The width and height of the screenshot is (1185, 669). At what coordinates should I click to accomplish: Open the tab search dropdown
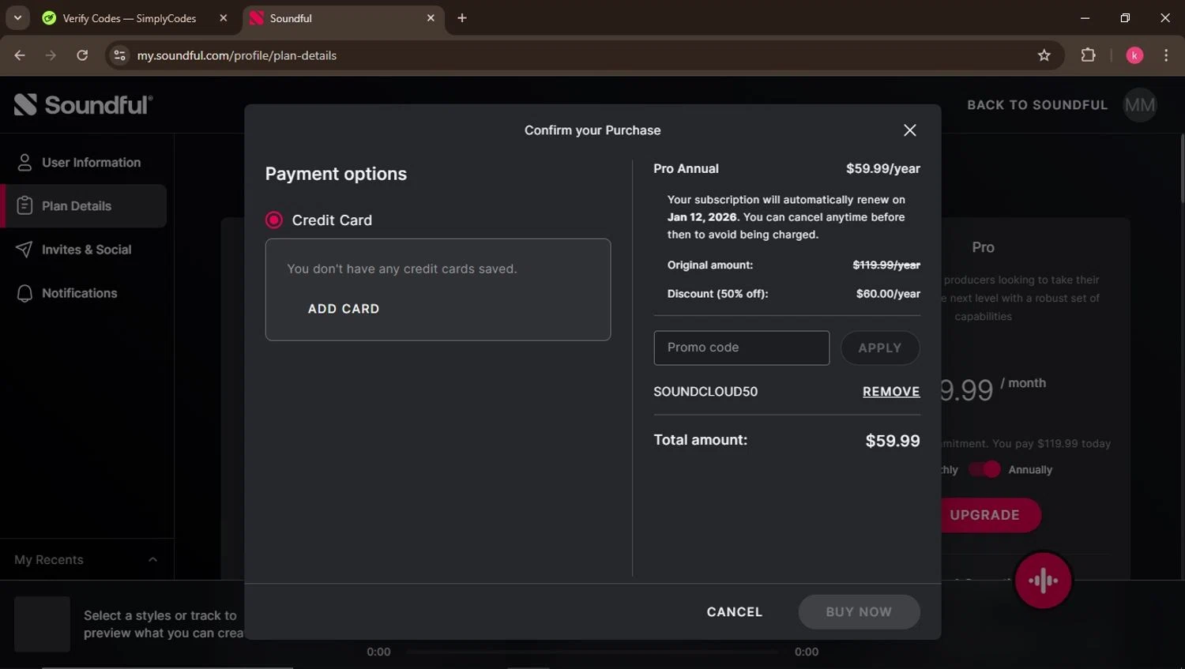[17, 17]
